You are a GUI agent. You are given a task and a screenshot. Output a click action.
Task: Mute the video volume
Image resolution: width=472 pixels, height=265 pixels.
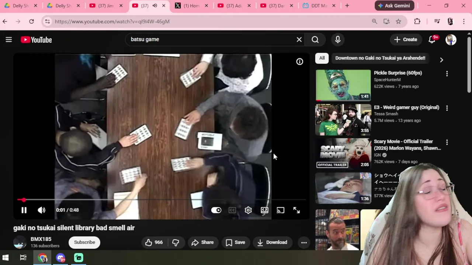41,210
